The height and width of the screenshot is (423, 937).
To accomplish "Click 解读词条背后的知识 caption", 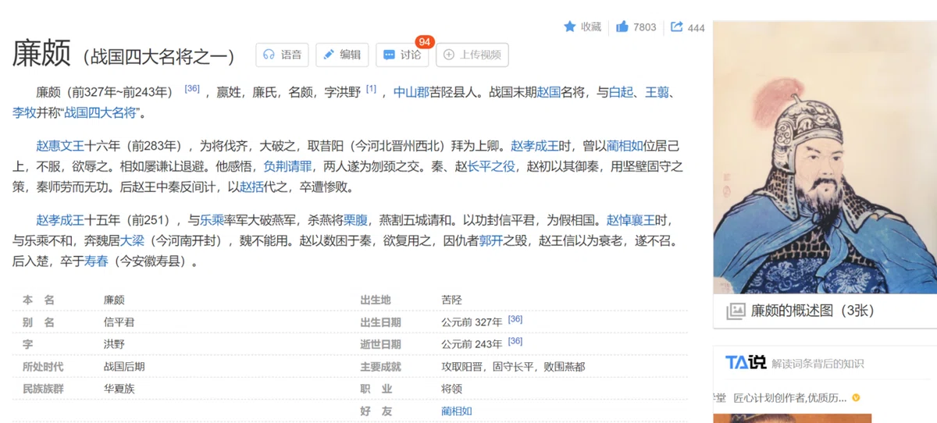I will tap(818, 364).
